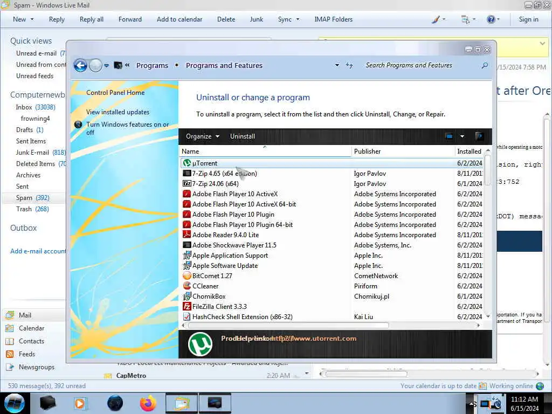Click Reply in Windows Live Mail
Image resolution: width=552 pixels, height=414 pixels.
click(57, 19)
